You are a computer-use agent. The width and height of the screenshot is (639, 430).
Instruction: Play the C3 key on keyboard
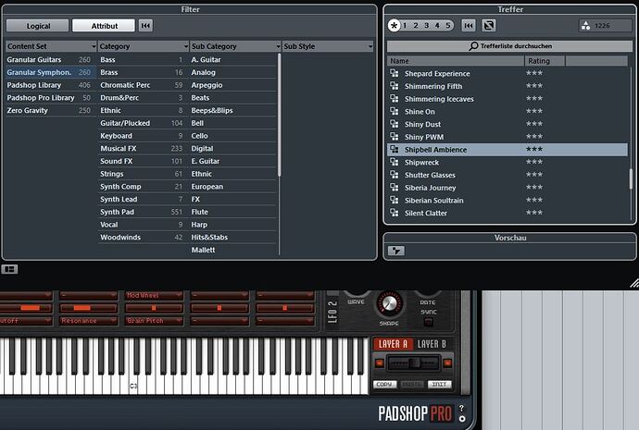point(133,386)
